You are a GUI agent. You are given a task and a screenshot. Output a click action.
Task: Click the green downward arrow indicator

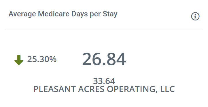[x=19, y=60]
